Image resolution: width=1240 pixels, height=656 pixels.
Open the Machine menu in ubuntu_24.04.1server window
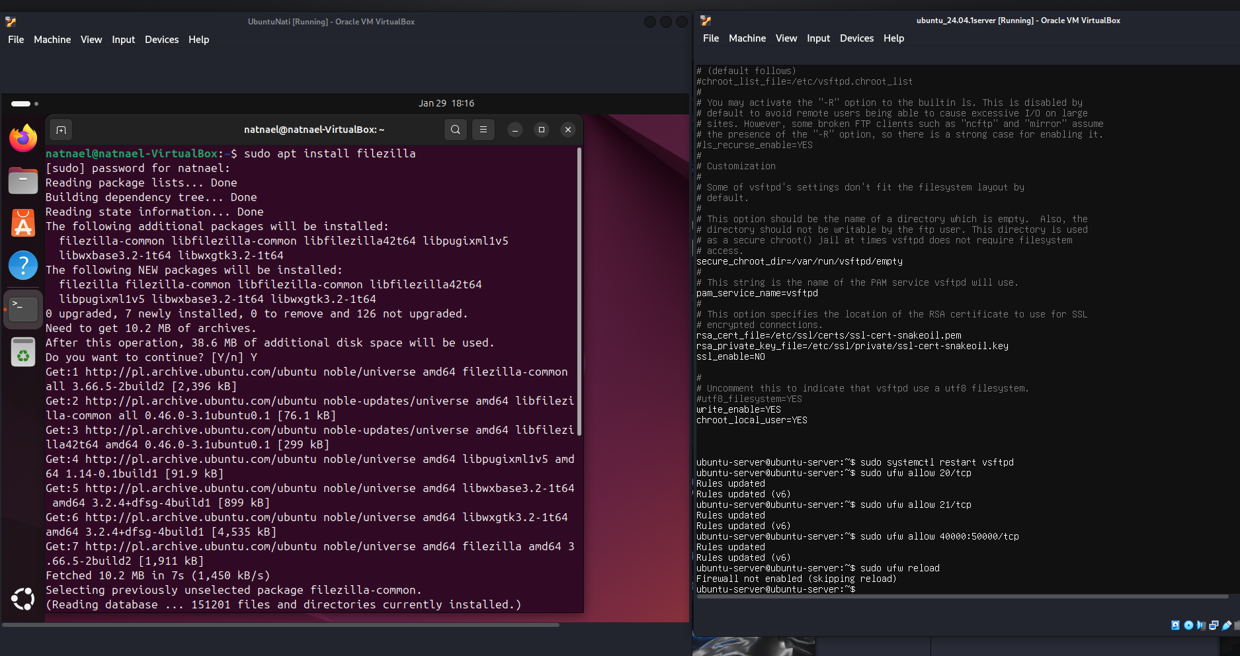[x=747, y=38]
